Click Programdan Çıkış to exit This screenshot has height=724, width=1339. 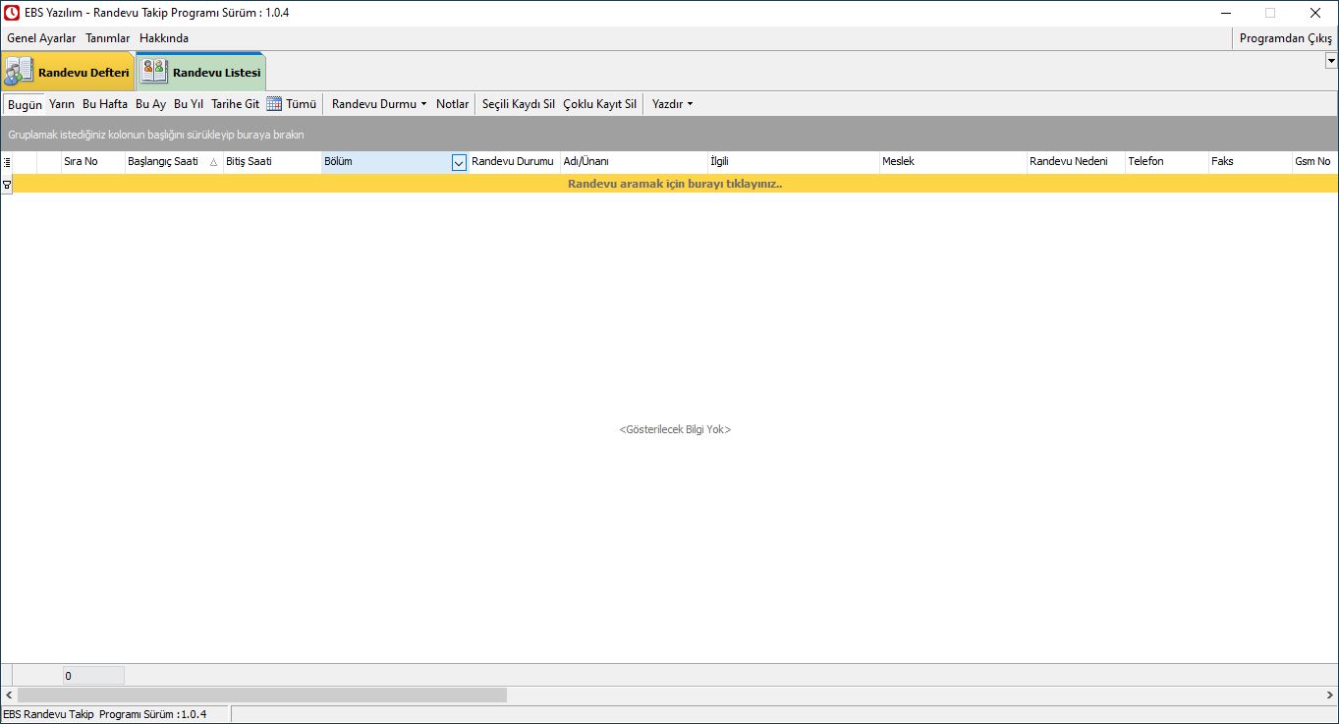click(1286, 38)
